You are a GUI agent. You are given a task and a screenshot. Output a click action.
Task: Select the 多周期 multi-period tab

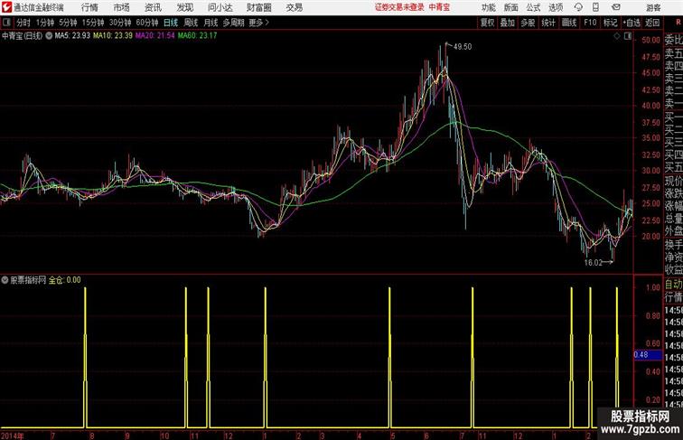pyautogui.click(x=233, y=23)
